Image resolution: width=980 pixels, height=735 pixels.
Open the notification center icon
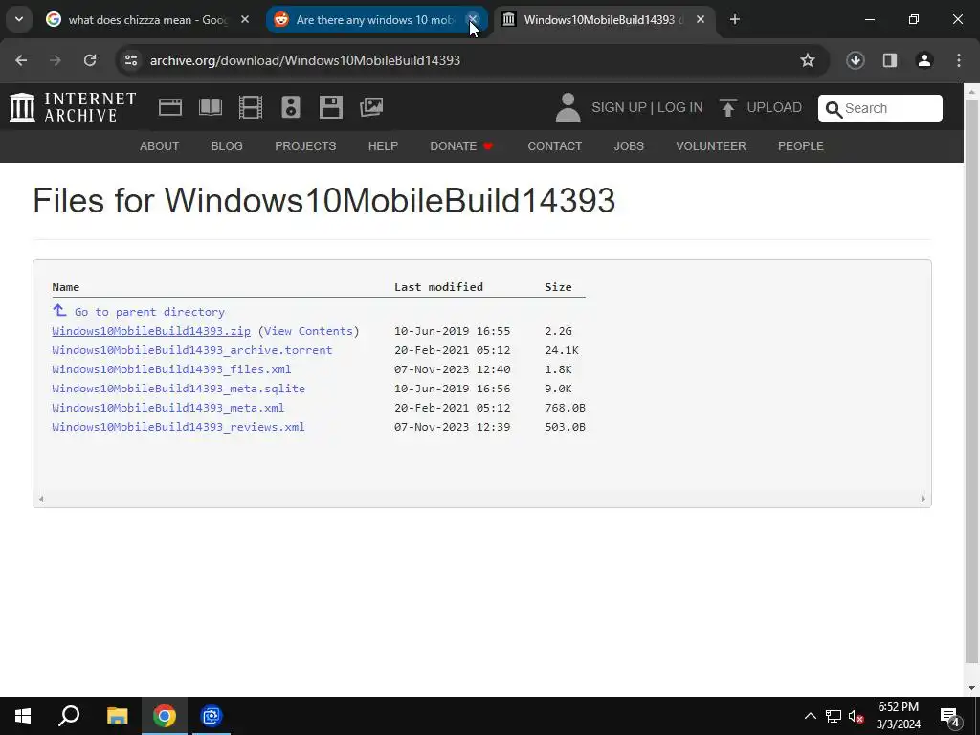coord(950,716)
